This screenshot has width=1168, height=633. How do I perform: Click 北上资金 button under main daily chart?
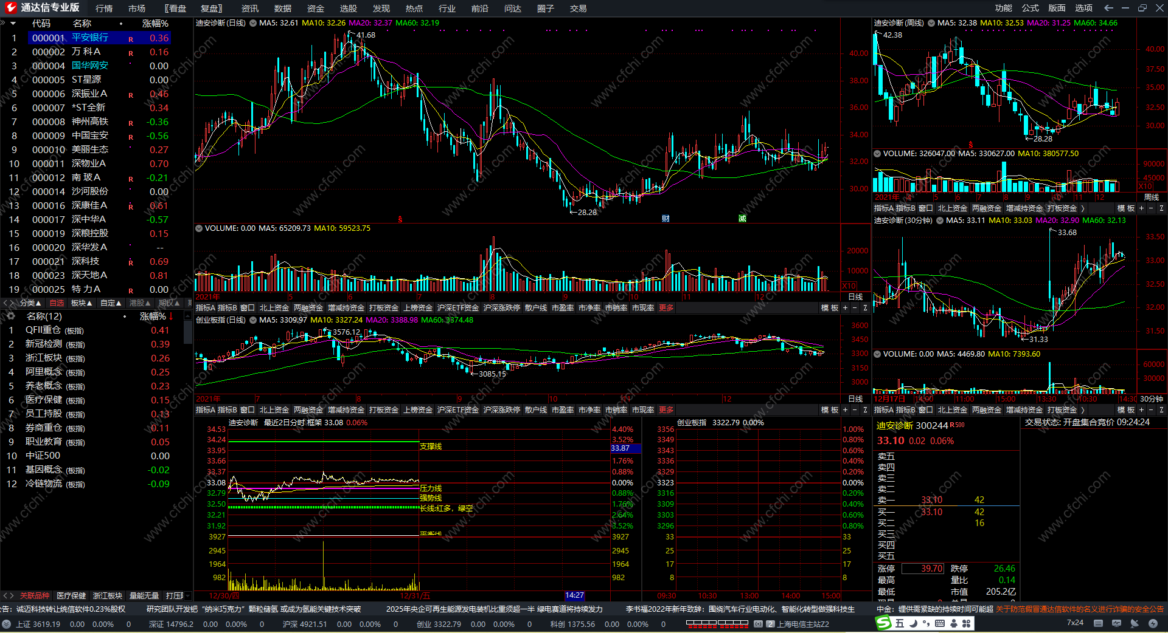274,308
